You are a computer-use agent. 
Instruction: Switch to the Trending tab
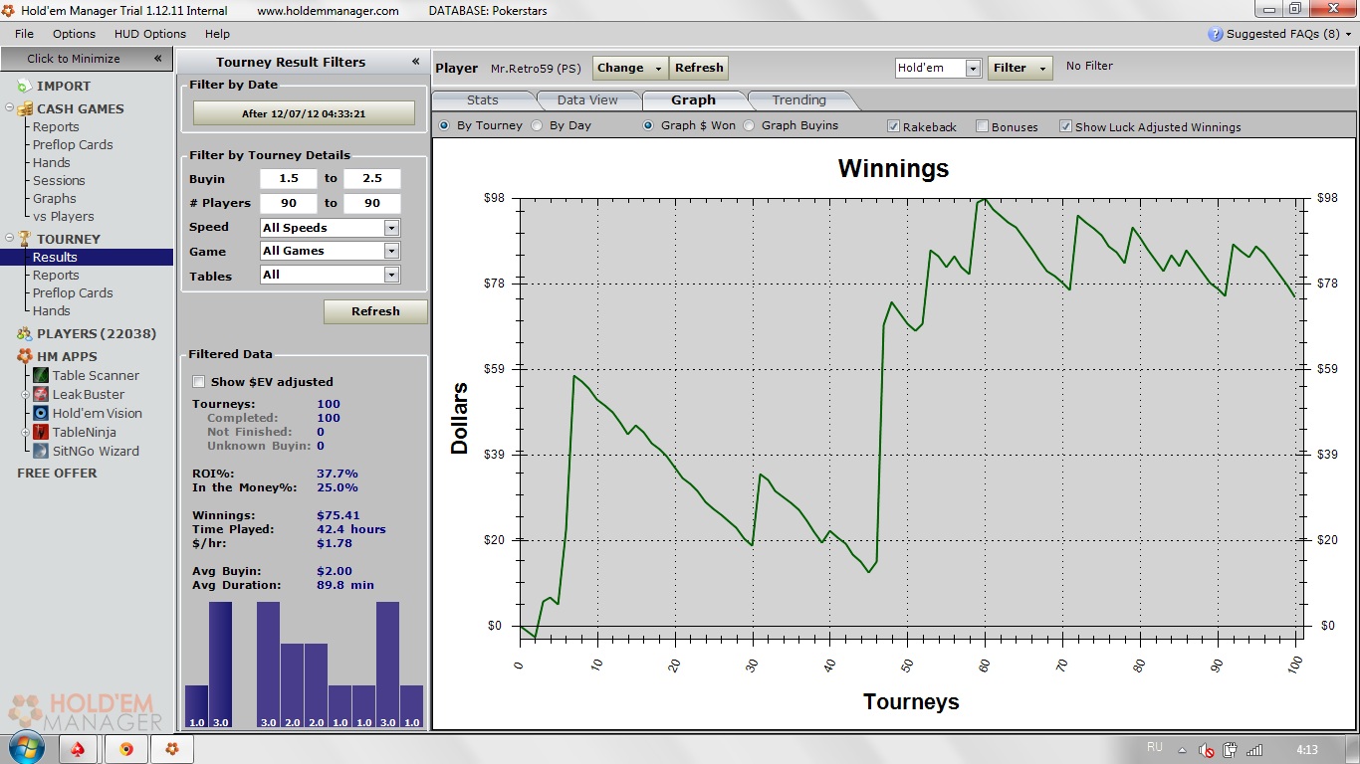(798, 100)
